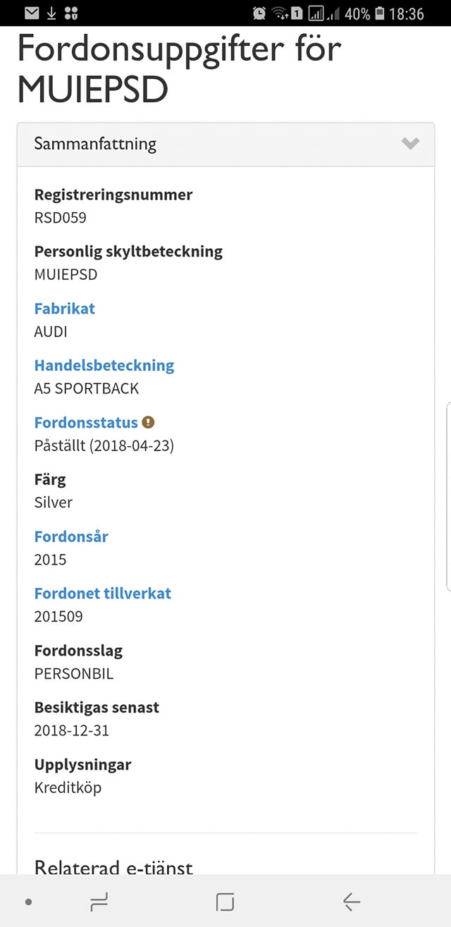
Task: Open the Fordonet tillverkat link
Action: click(x=103, y=594)
